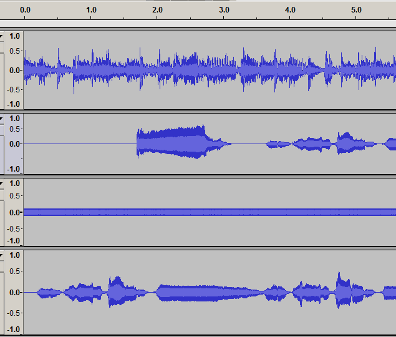Image resolution: width=396 pixels, height=337 pixels.
Task: Click the third track's vertical amplitude scale
Action: pos(14,212)
